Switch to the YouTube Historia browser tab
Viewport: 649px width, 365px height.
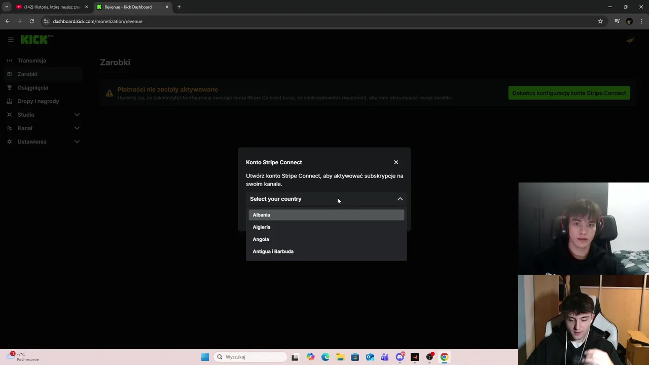51,7
